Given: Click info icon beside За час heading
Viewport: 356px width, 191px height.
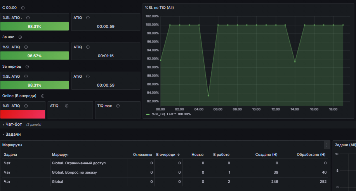Looking at the screenshot, I should 20,37.
